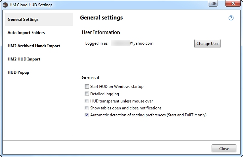Viewport: 243px width, 157px height.
Task: Click the HM logo in title bar
Action: pyautogui.click(x=5, y=5)
